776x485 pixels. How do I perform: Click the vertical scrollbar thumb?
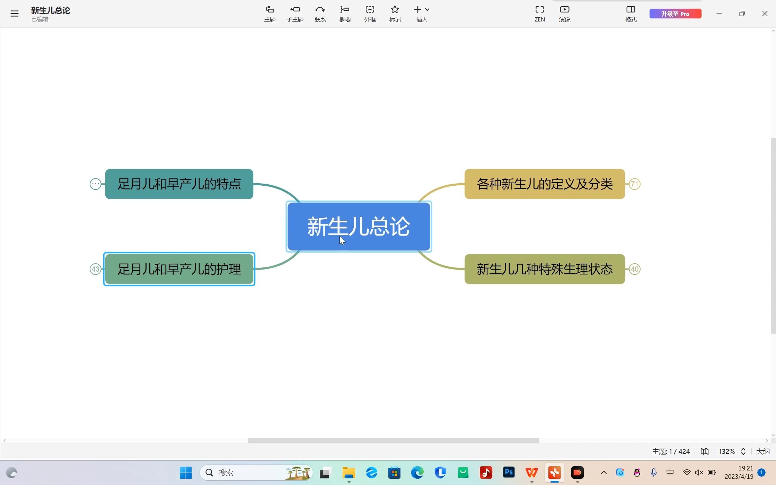click(773, 236)
